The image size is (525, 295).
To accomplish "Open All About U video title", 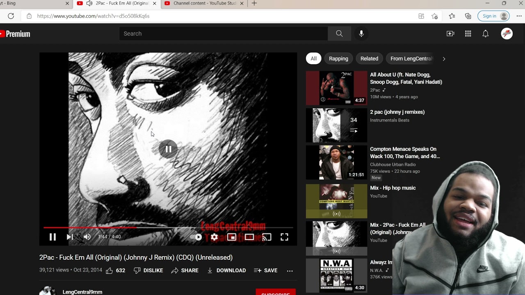I will pos(406,78).
